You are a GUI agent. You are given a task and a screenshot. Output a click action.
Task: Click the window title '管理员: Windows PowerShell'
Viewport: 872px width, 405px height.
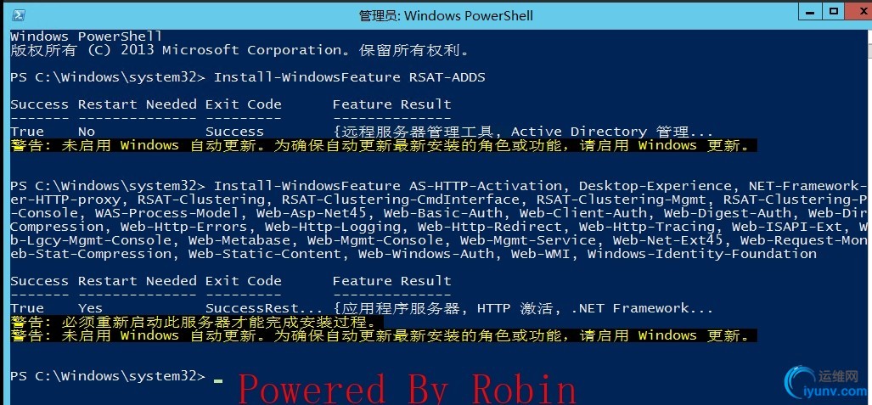[x=446, y=15]
